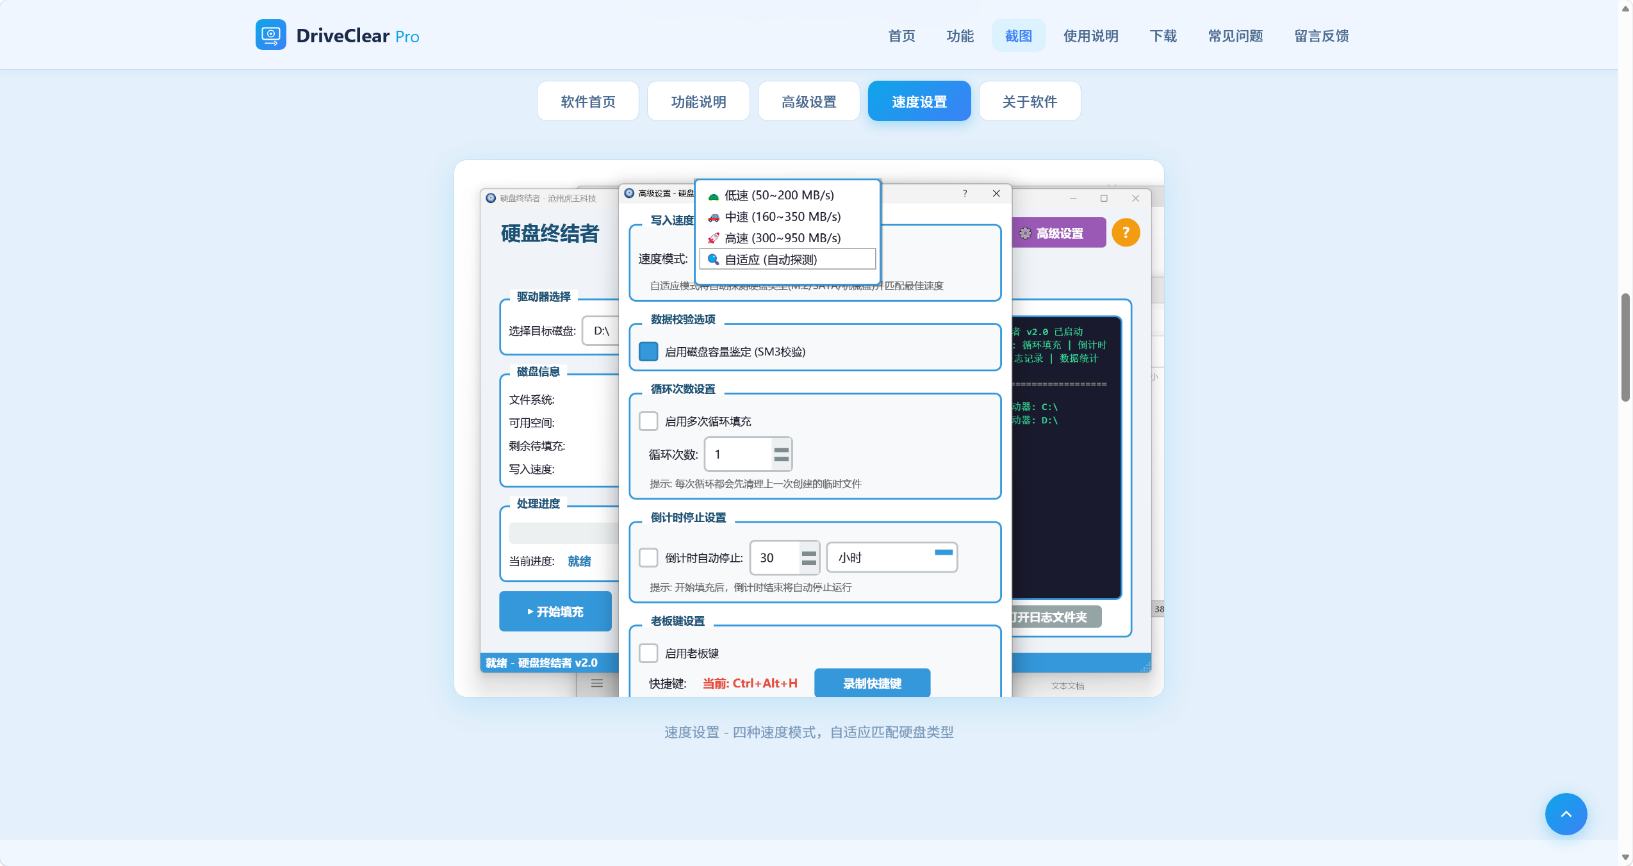Image resolution: width=1633 pixels, height=866 pixels.
Task: Choose 高速 (300~950 MB/s) speed option
Action: pyautogui.click(x=787, y=238)
